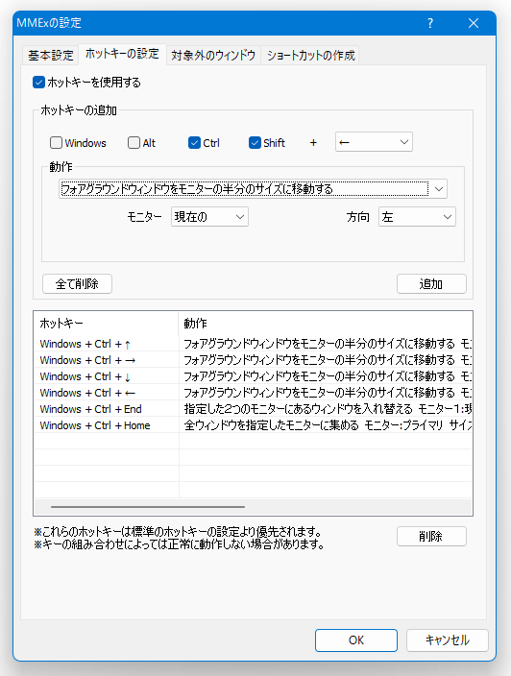511x676 pixels.
Task: Click the hotkey list horizontal scrollbar
Action: (148, 507)
